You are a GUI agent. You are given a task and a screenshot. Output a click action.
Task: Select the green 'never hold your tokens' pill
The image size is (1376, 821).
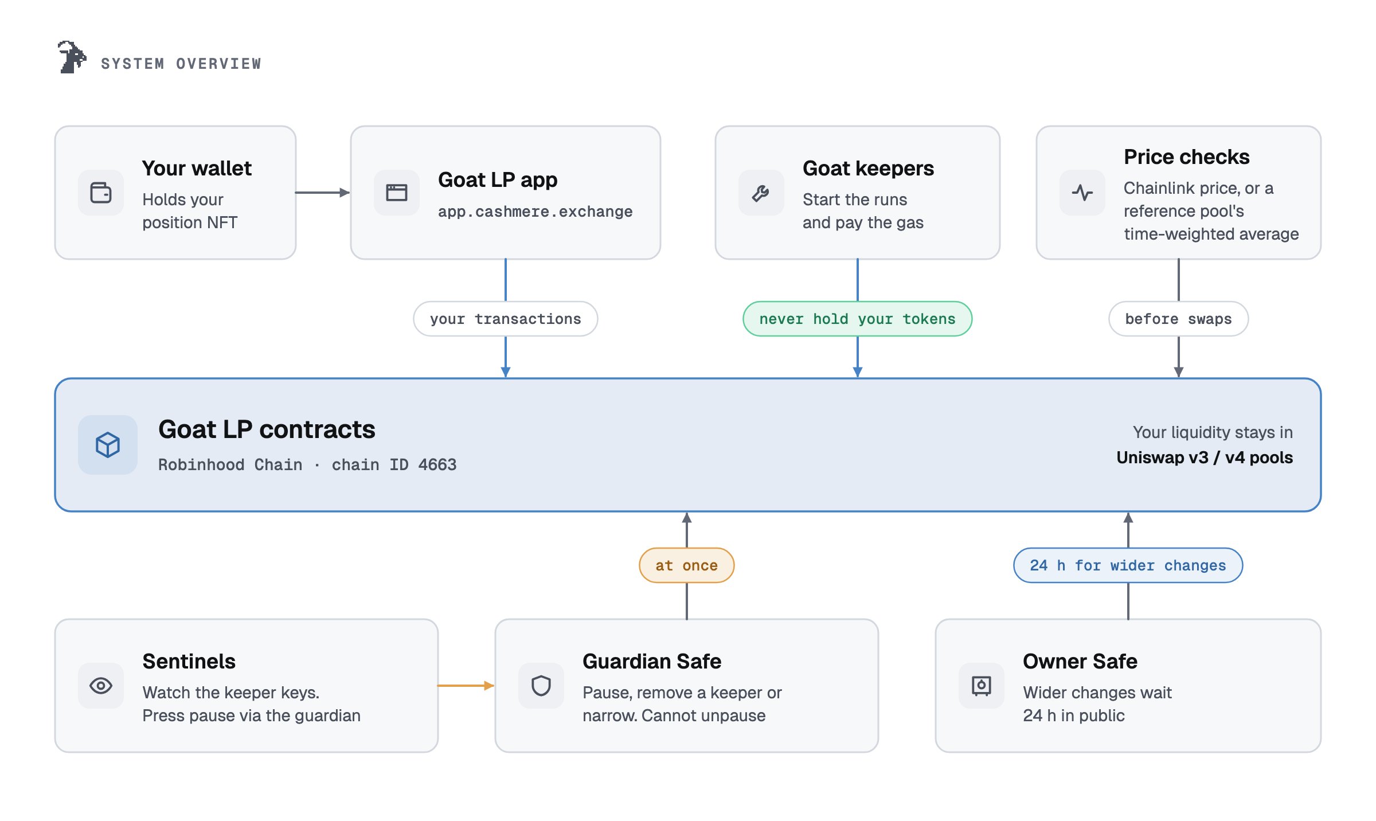click(x=858, y=319)
